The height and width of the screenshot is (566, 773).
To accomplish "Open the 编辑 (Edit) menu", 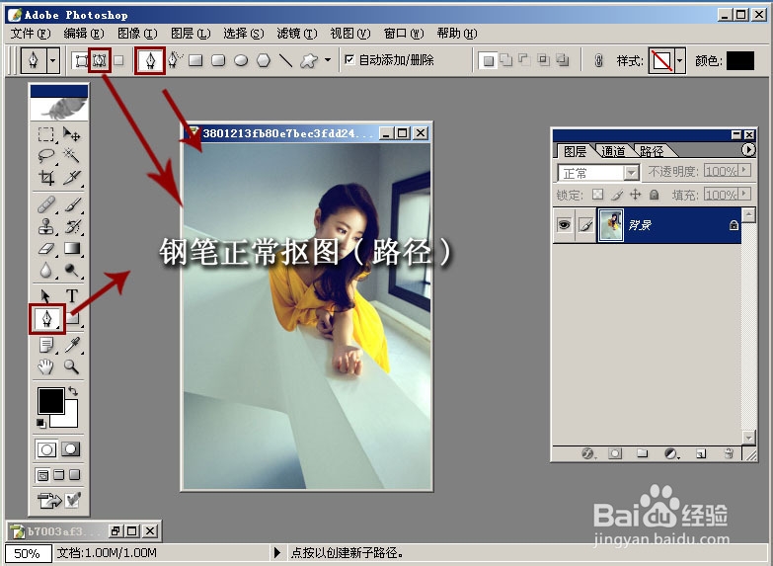I will click(84, 33).
